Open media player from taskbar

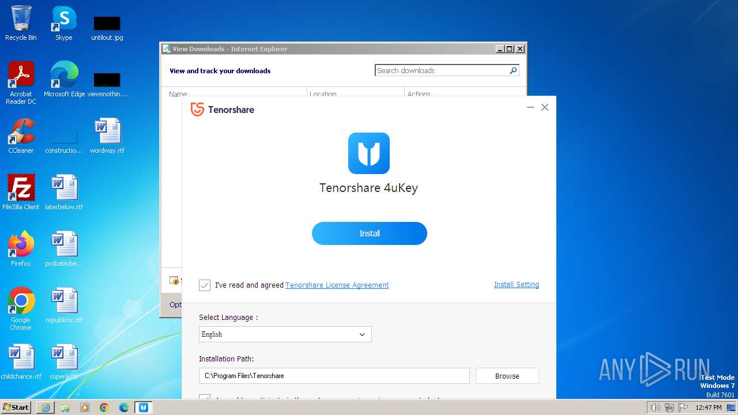tap(85, 407)
